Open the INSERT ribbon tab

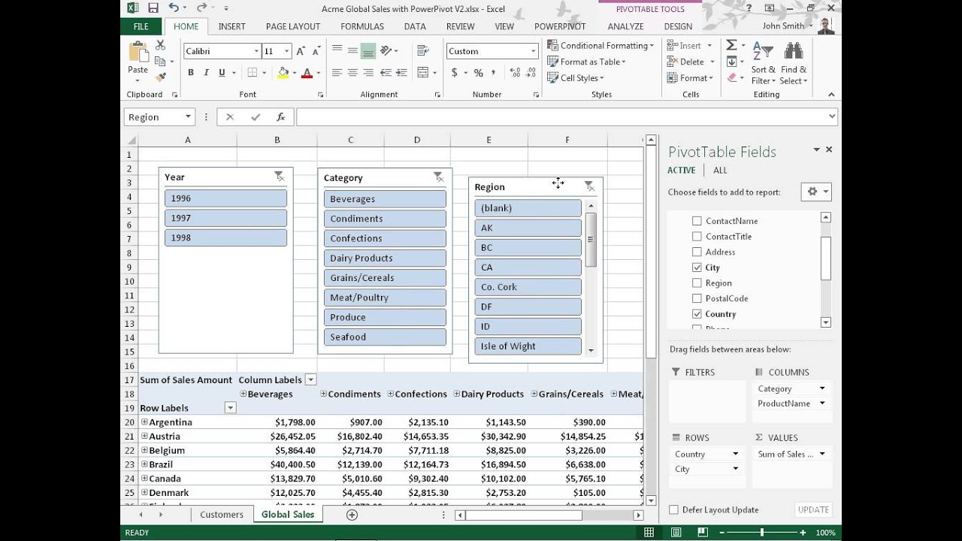tap(231, 26)
